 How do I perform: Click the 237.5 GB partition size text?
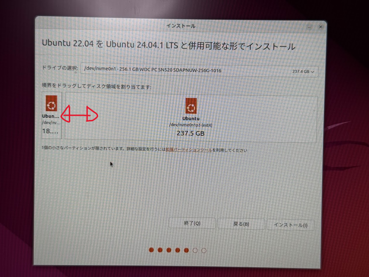click(191, 133)
